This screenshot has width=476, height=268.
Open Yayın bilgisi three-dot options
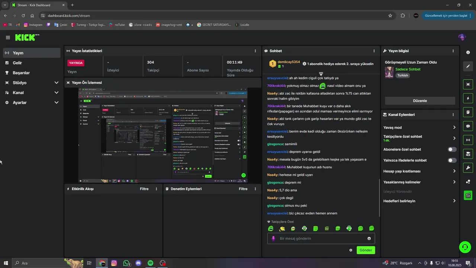coord(453,51)
